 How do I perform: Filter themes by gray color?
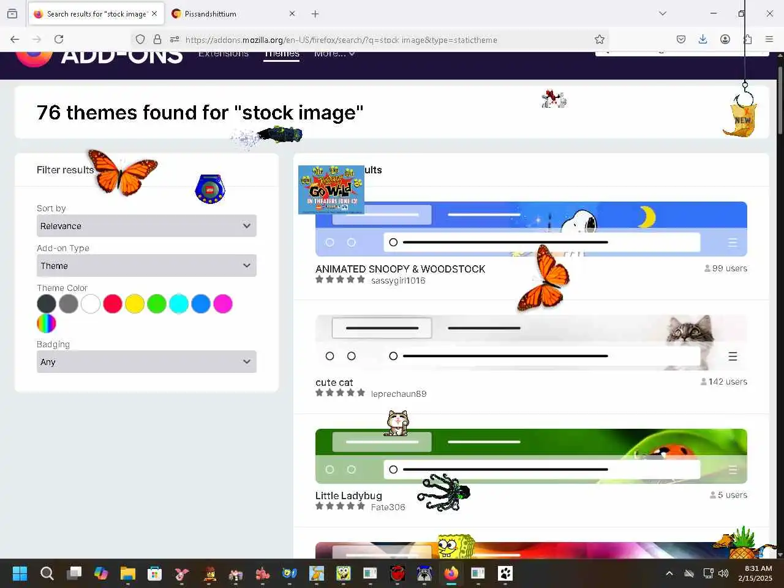click(69, 304)
